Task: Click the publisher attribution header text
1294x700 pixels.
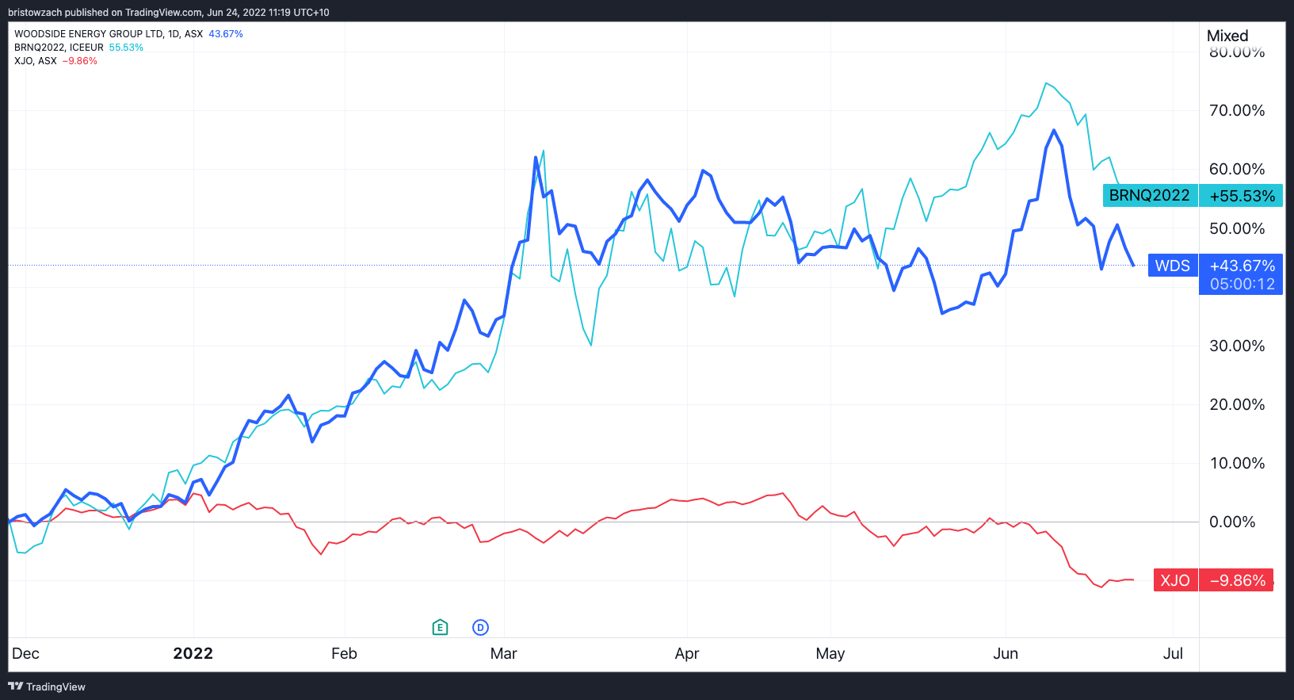Action: point(169,13)
